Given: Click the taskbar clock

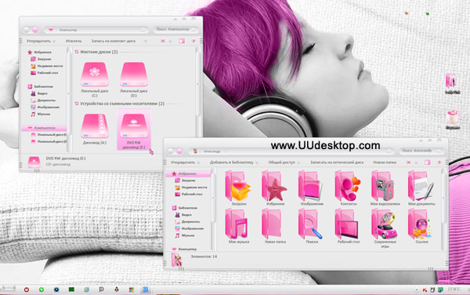Looking at the screenshot, I should (x=454, y=290).
